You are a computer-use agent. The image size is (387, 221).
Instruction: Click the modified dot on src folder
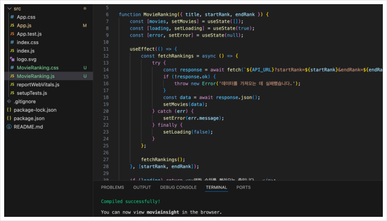coord(85,9)
